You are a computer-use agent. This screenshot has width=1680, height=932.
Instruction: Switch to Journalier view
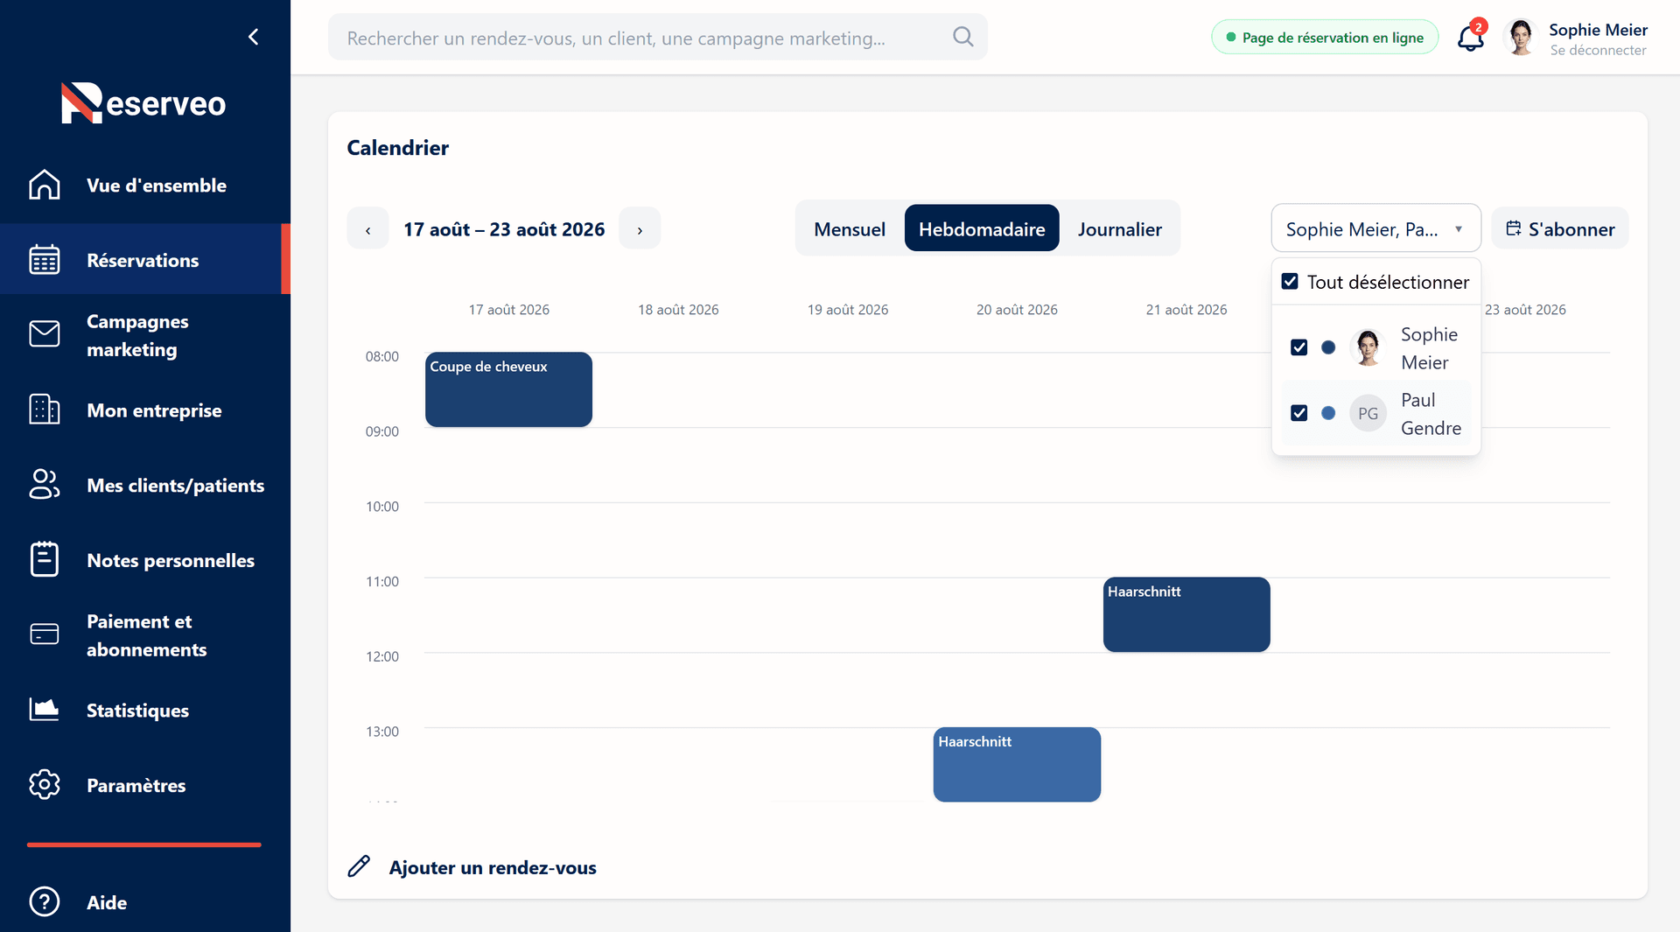click(1120, 229)
